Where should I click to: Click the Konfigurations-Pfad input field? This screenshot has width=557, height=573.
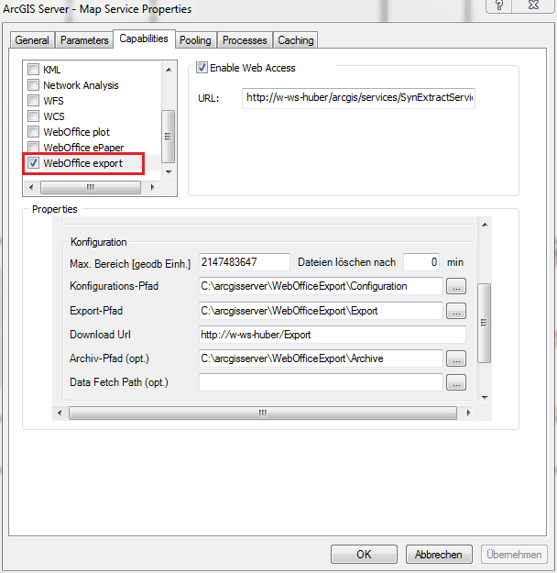[321, 286]
